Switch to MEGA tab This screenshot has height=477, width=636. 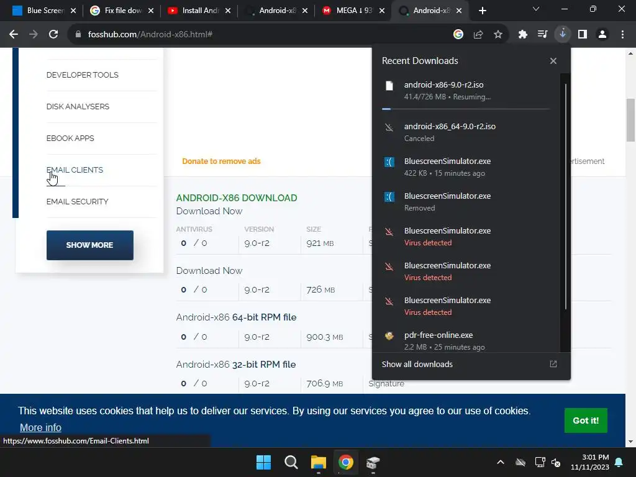[349, 11]
